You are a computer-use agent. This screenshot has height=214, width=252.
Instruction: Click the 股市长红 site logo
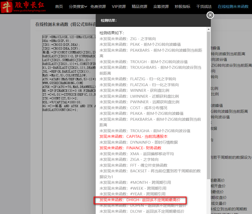pos(23,7)
